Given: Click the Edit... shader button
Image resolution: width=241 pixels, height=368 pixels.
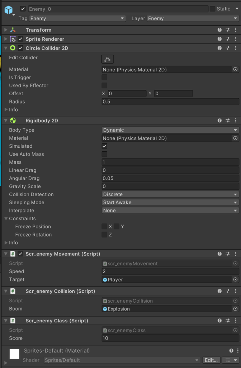Looking at the screenshot, I should (x=211, y=360).
